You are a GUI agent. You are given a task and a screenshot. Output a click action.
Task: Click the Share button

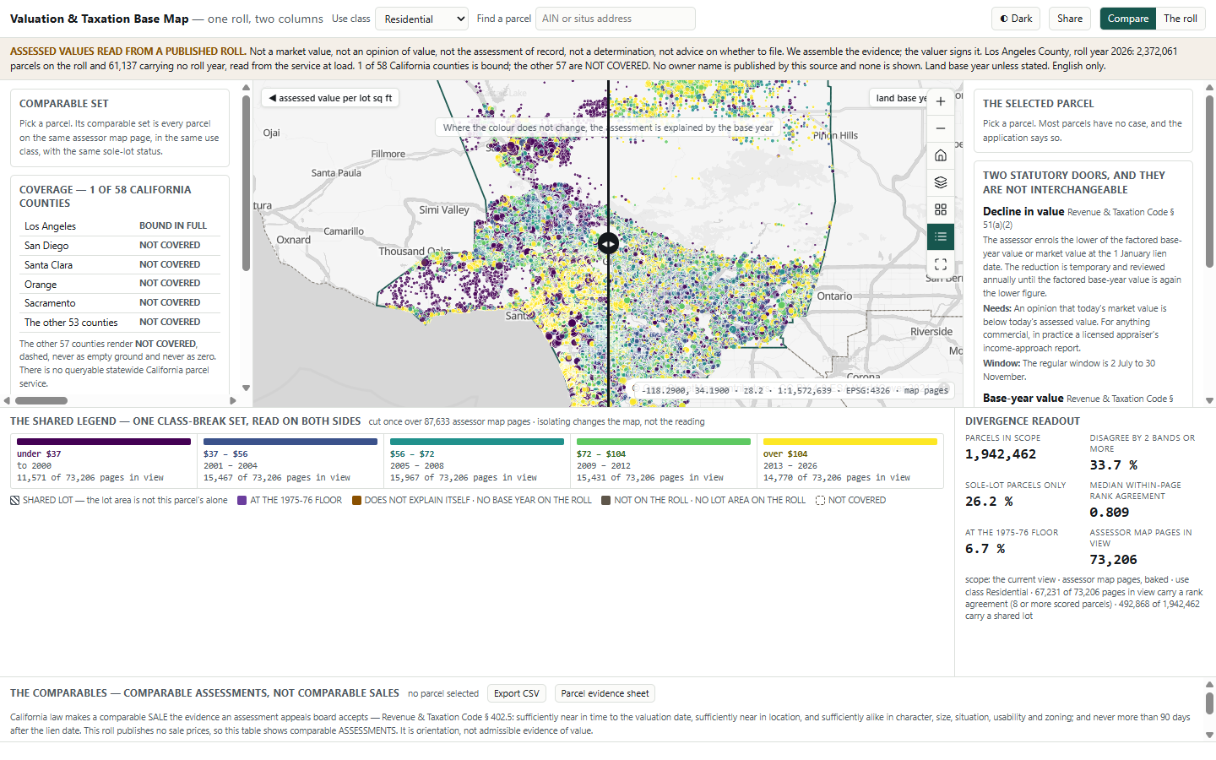[1069, 19]
